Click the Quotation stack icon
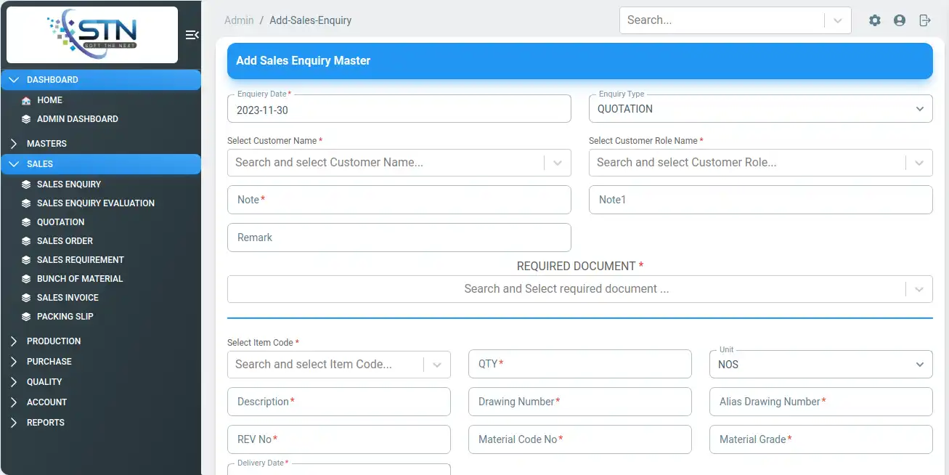Image resolution: width=949 pixels, height=475 pixels. click(26, 222)
